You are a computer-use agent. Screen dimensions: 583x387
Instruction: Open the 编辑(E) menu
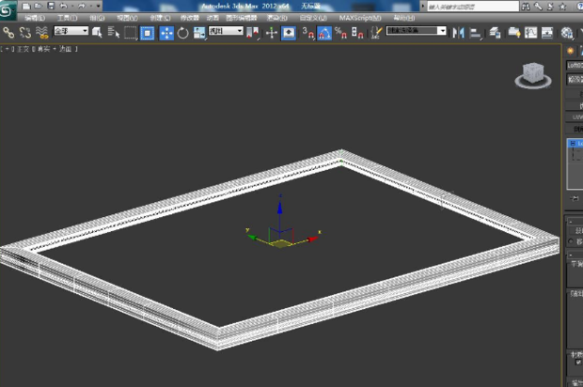(35, 18)
